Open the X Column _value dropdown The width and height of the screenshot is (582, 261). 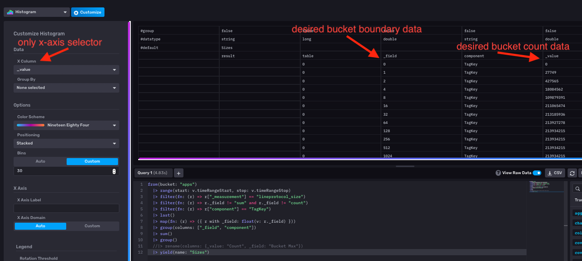click(66, 70)
